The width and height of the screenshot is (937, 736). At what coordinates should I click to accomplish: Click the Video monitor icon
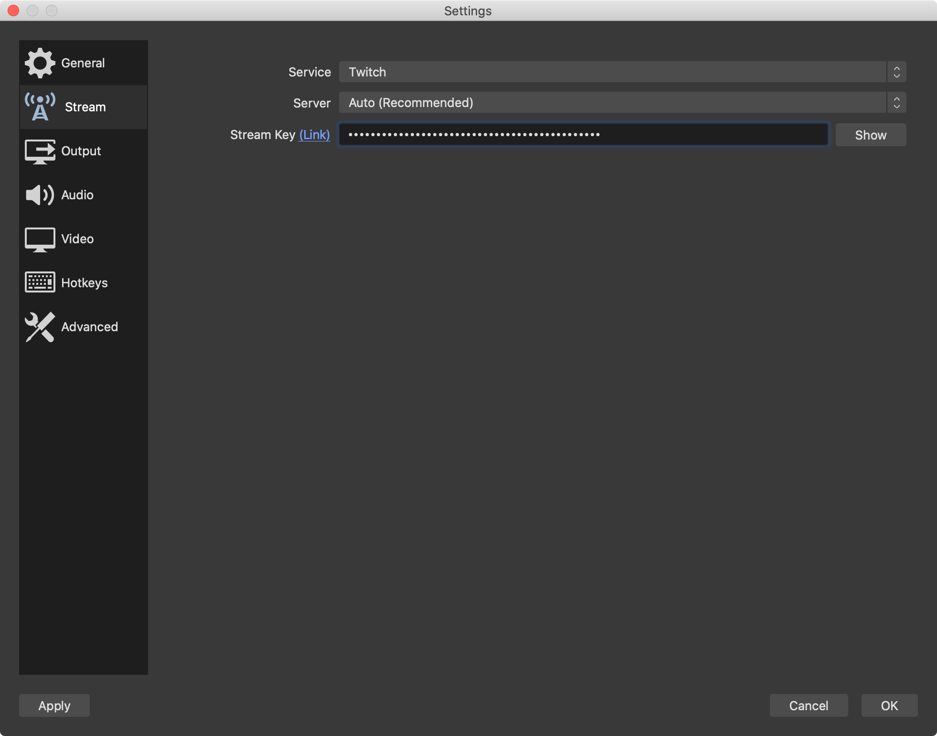[40, 239]
